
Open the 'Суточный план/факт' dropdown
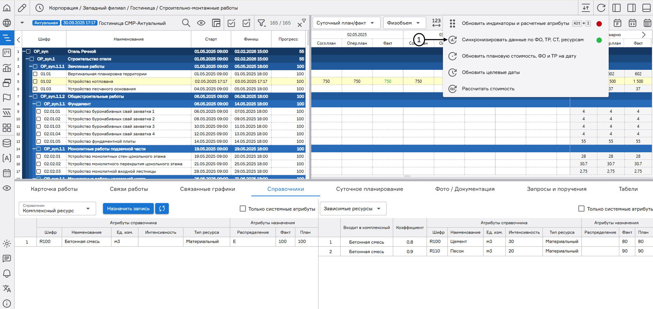pyautogui.click(x=345, y=22)
